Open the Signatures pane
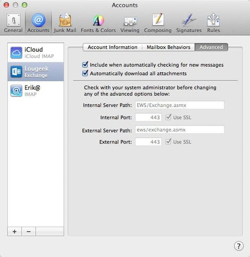The width and height of the screenshot is (250, 257). pos(189,23)
